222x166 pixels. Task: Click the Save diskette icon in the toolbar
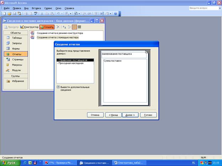15,14
